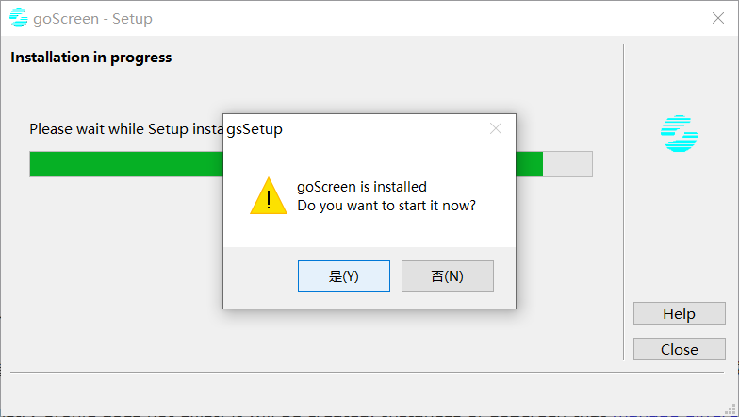Click the green filled part of the progress bar
The width and height of the screenshot is (739, 417).
123,164
